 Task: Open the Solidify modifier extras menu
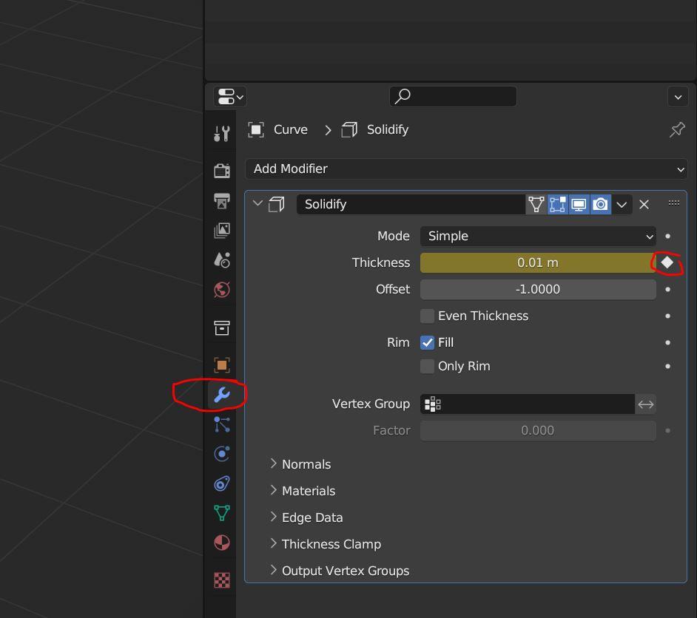tap(622, 205)
